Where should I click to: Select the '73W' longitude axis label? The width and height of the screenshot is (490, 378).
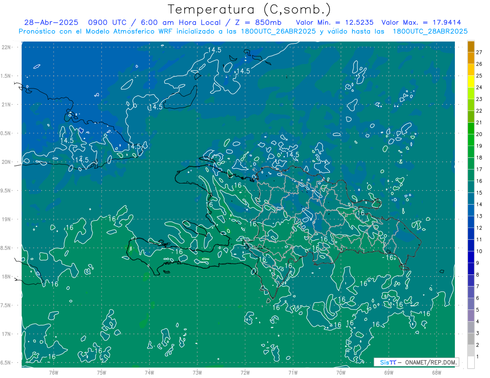pyautogui.click(x=197, y=373)
